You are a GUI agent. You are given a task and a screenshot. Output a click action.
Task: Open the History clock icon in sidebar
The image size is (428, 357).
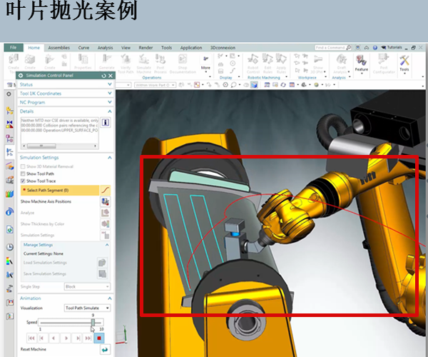coord(9,246)
